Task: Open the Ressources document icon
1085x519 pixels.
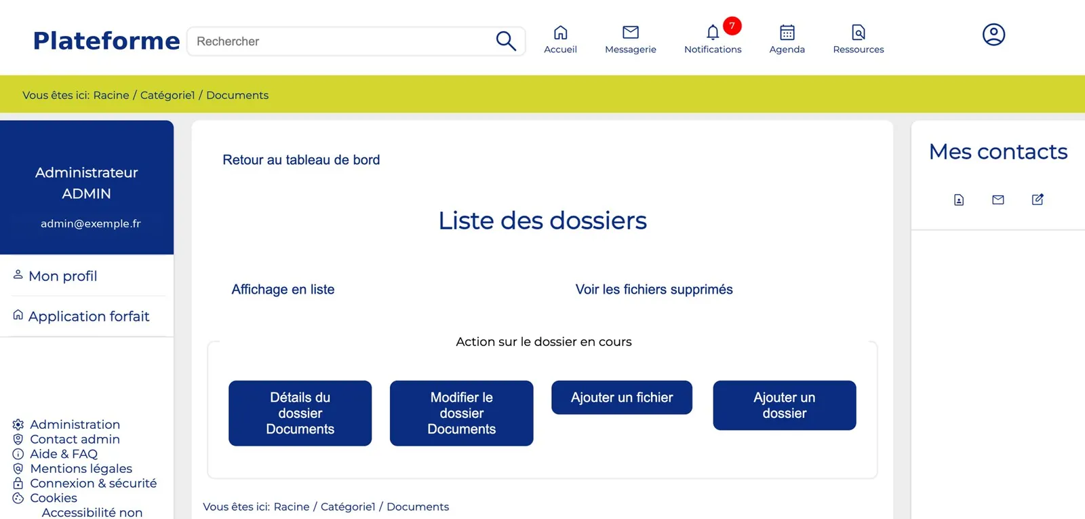Action: (859, 32)
